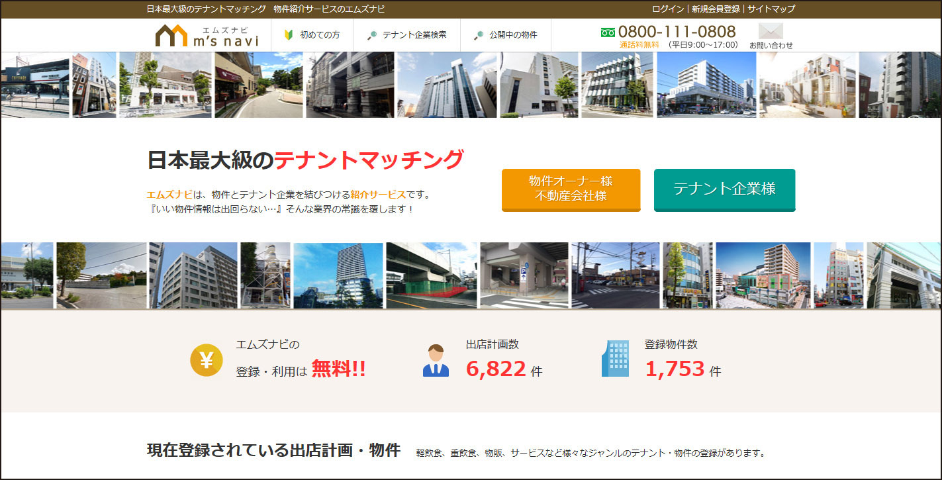Click the crosswalk parking entrance photo in lower strip
The height and width of the screenshot is (480, 942).
pyautogui.click(x=524, y=275)
